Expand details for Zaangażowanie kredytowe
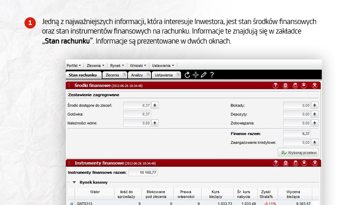 (x=315, y=142)
